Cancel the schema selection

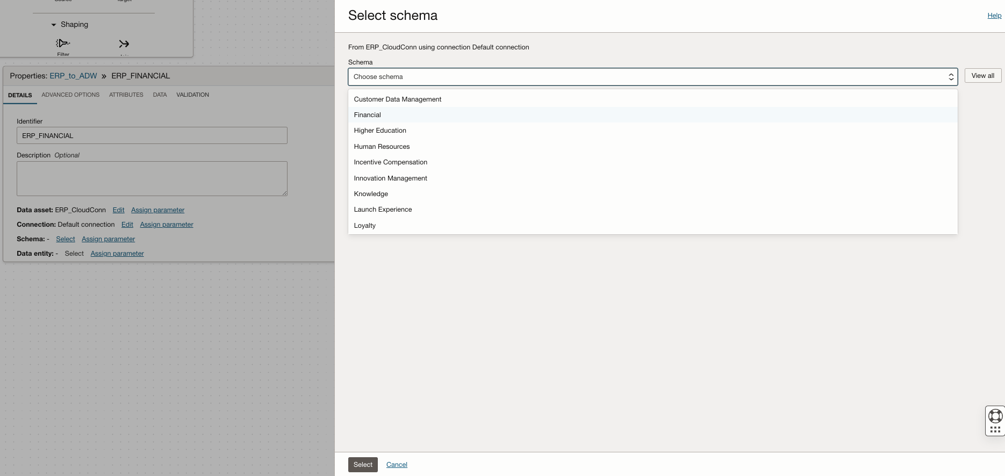pyautogui.click(x=397, y=465)
